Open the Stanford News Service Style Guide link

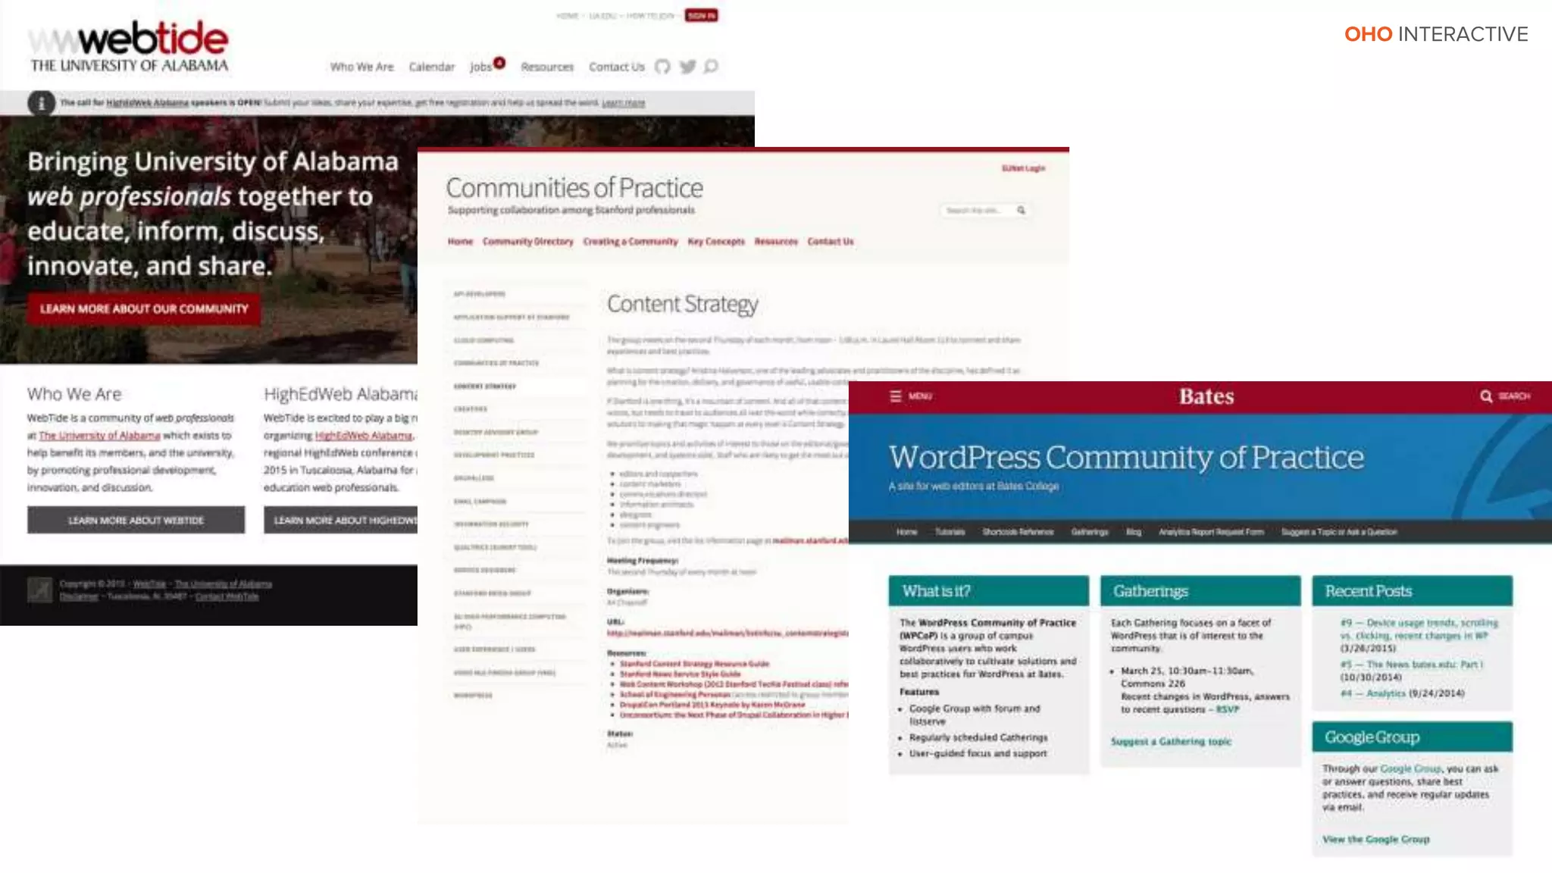[x=680, y=674]
